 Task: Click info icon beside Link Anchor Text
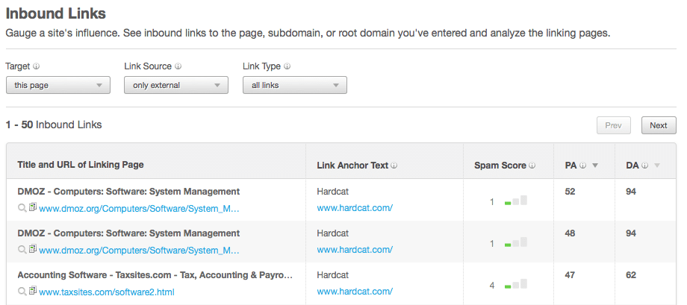click(x=394, y=166)
